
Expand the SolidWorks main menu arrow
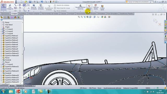point(16,2)
